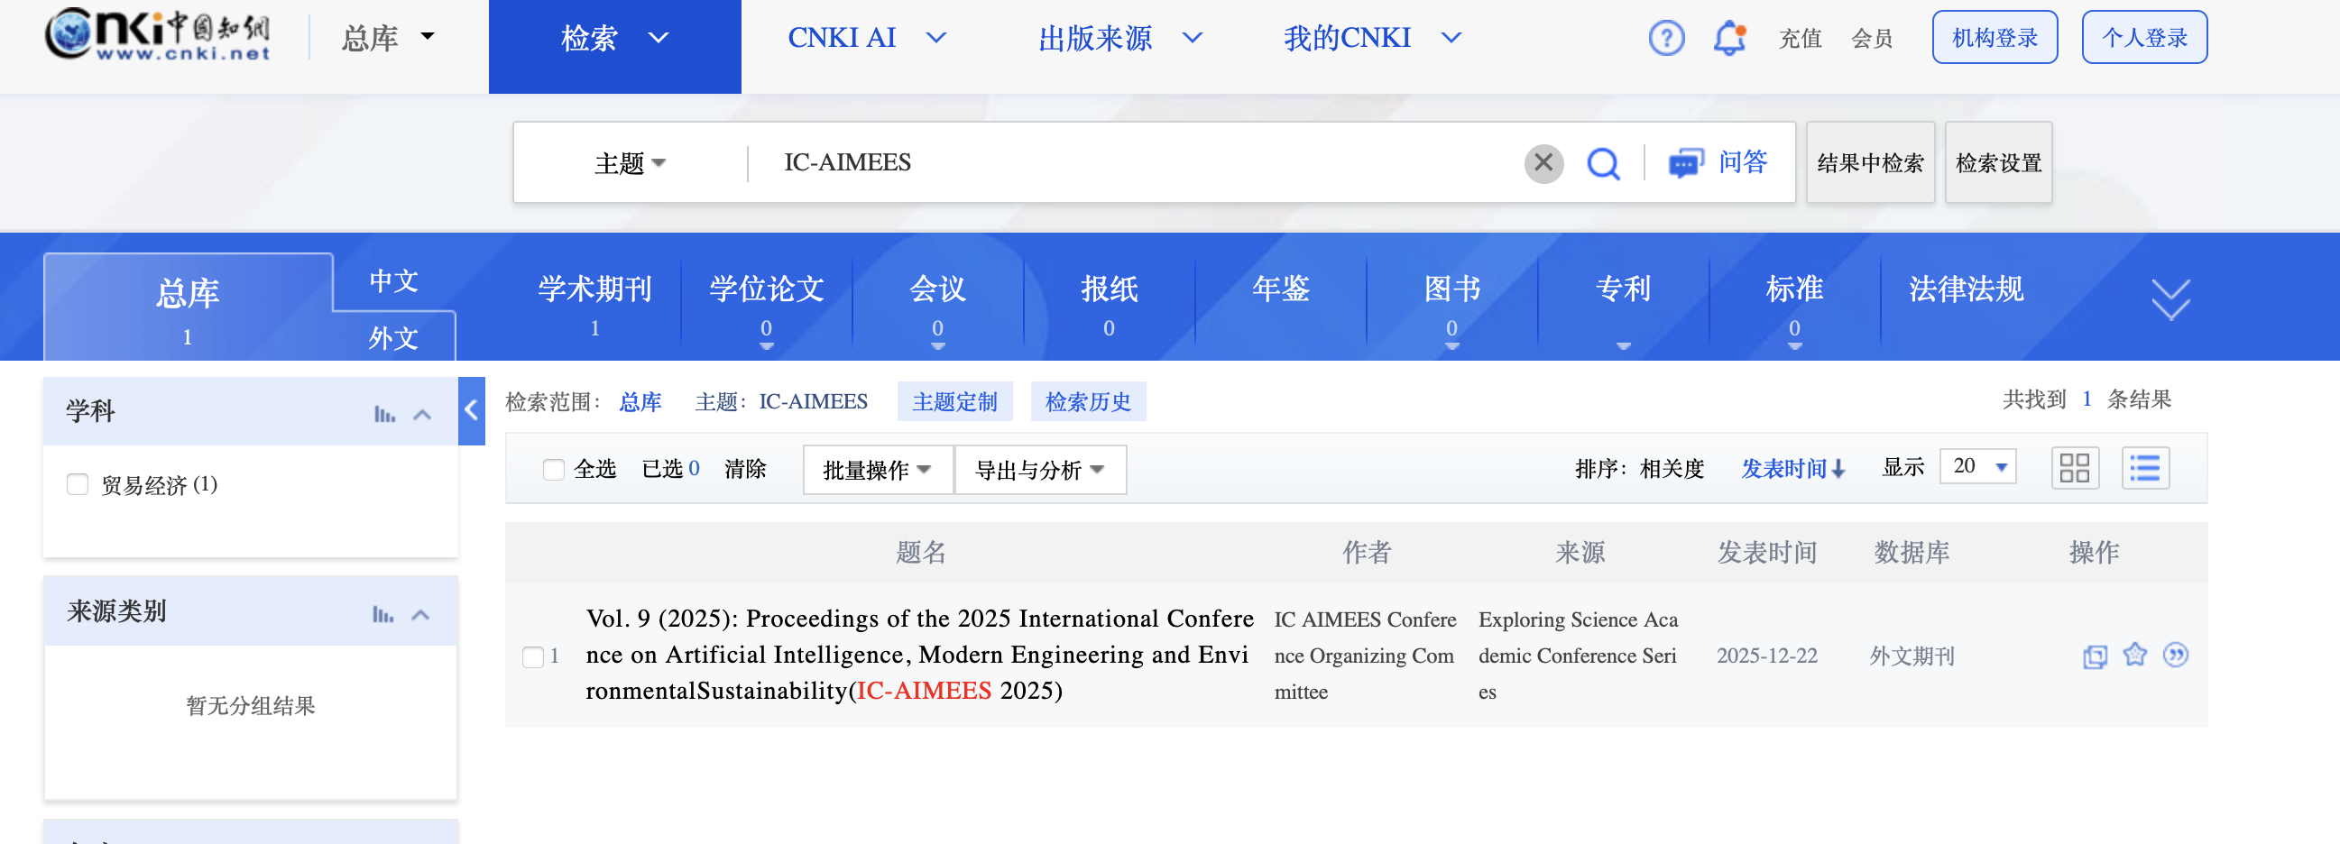The width and height of the screenshot is (2340, 844).
Task: Select checkbox for result number 1
Action: tap(532, 656)
